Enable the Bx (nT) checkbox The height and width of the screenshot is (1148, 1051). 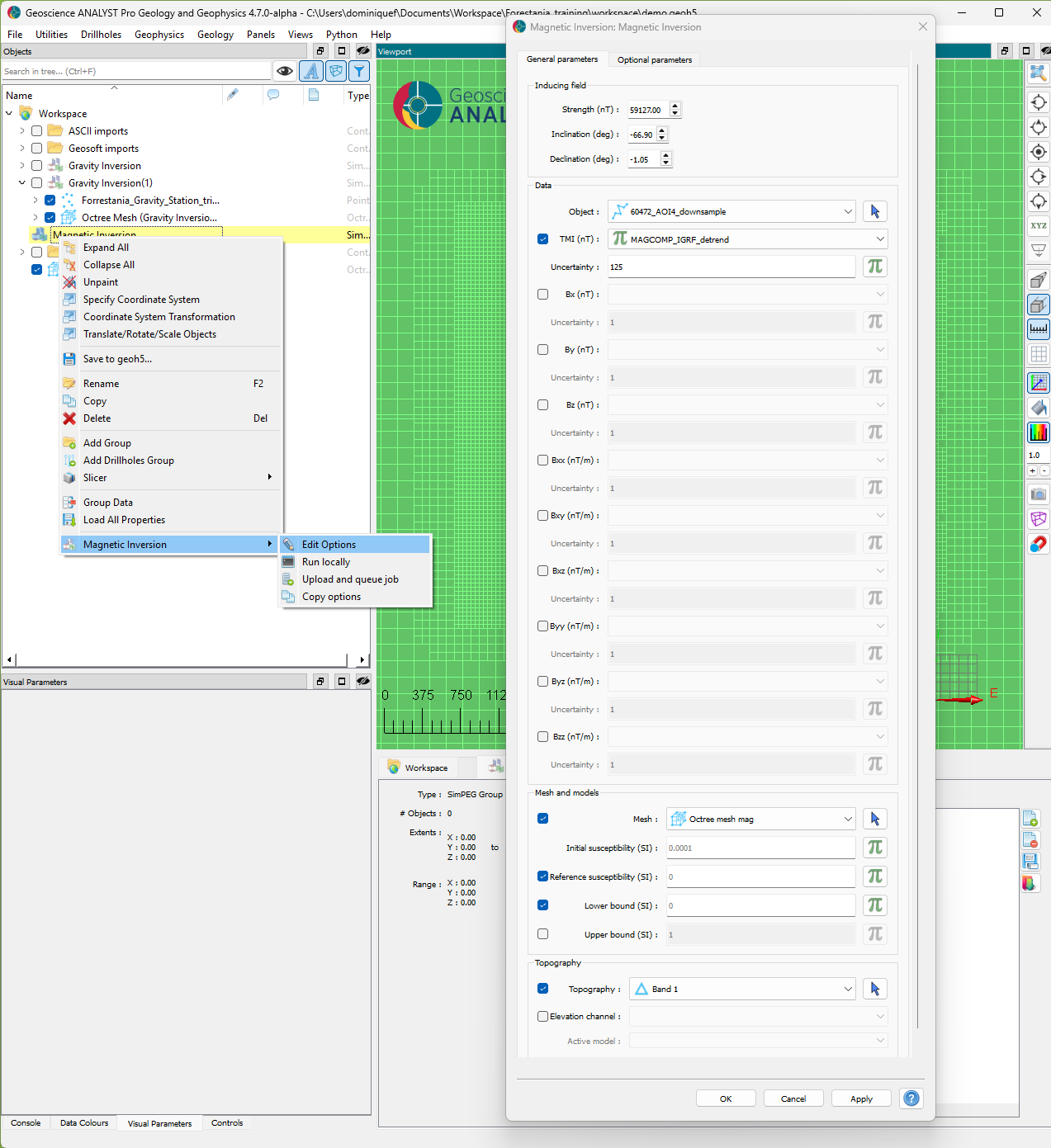point(542,295)
